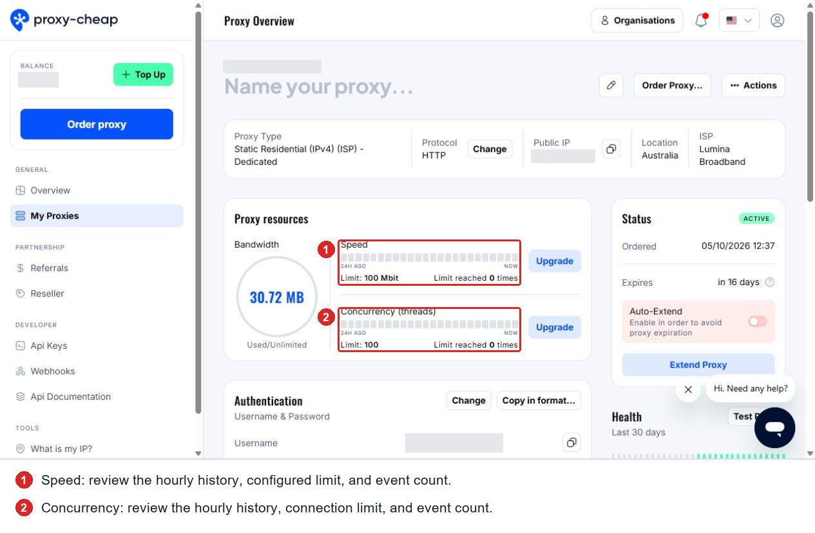Open Api Documentation page
The width and height of the screenshot is (815, 533).
click(97, 397)
